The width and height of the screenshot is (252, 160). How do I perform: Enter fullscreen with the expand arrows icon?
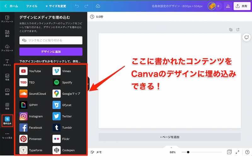238,152
